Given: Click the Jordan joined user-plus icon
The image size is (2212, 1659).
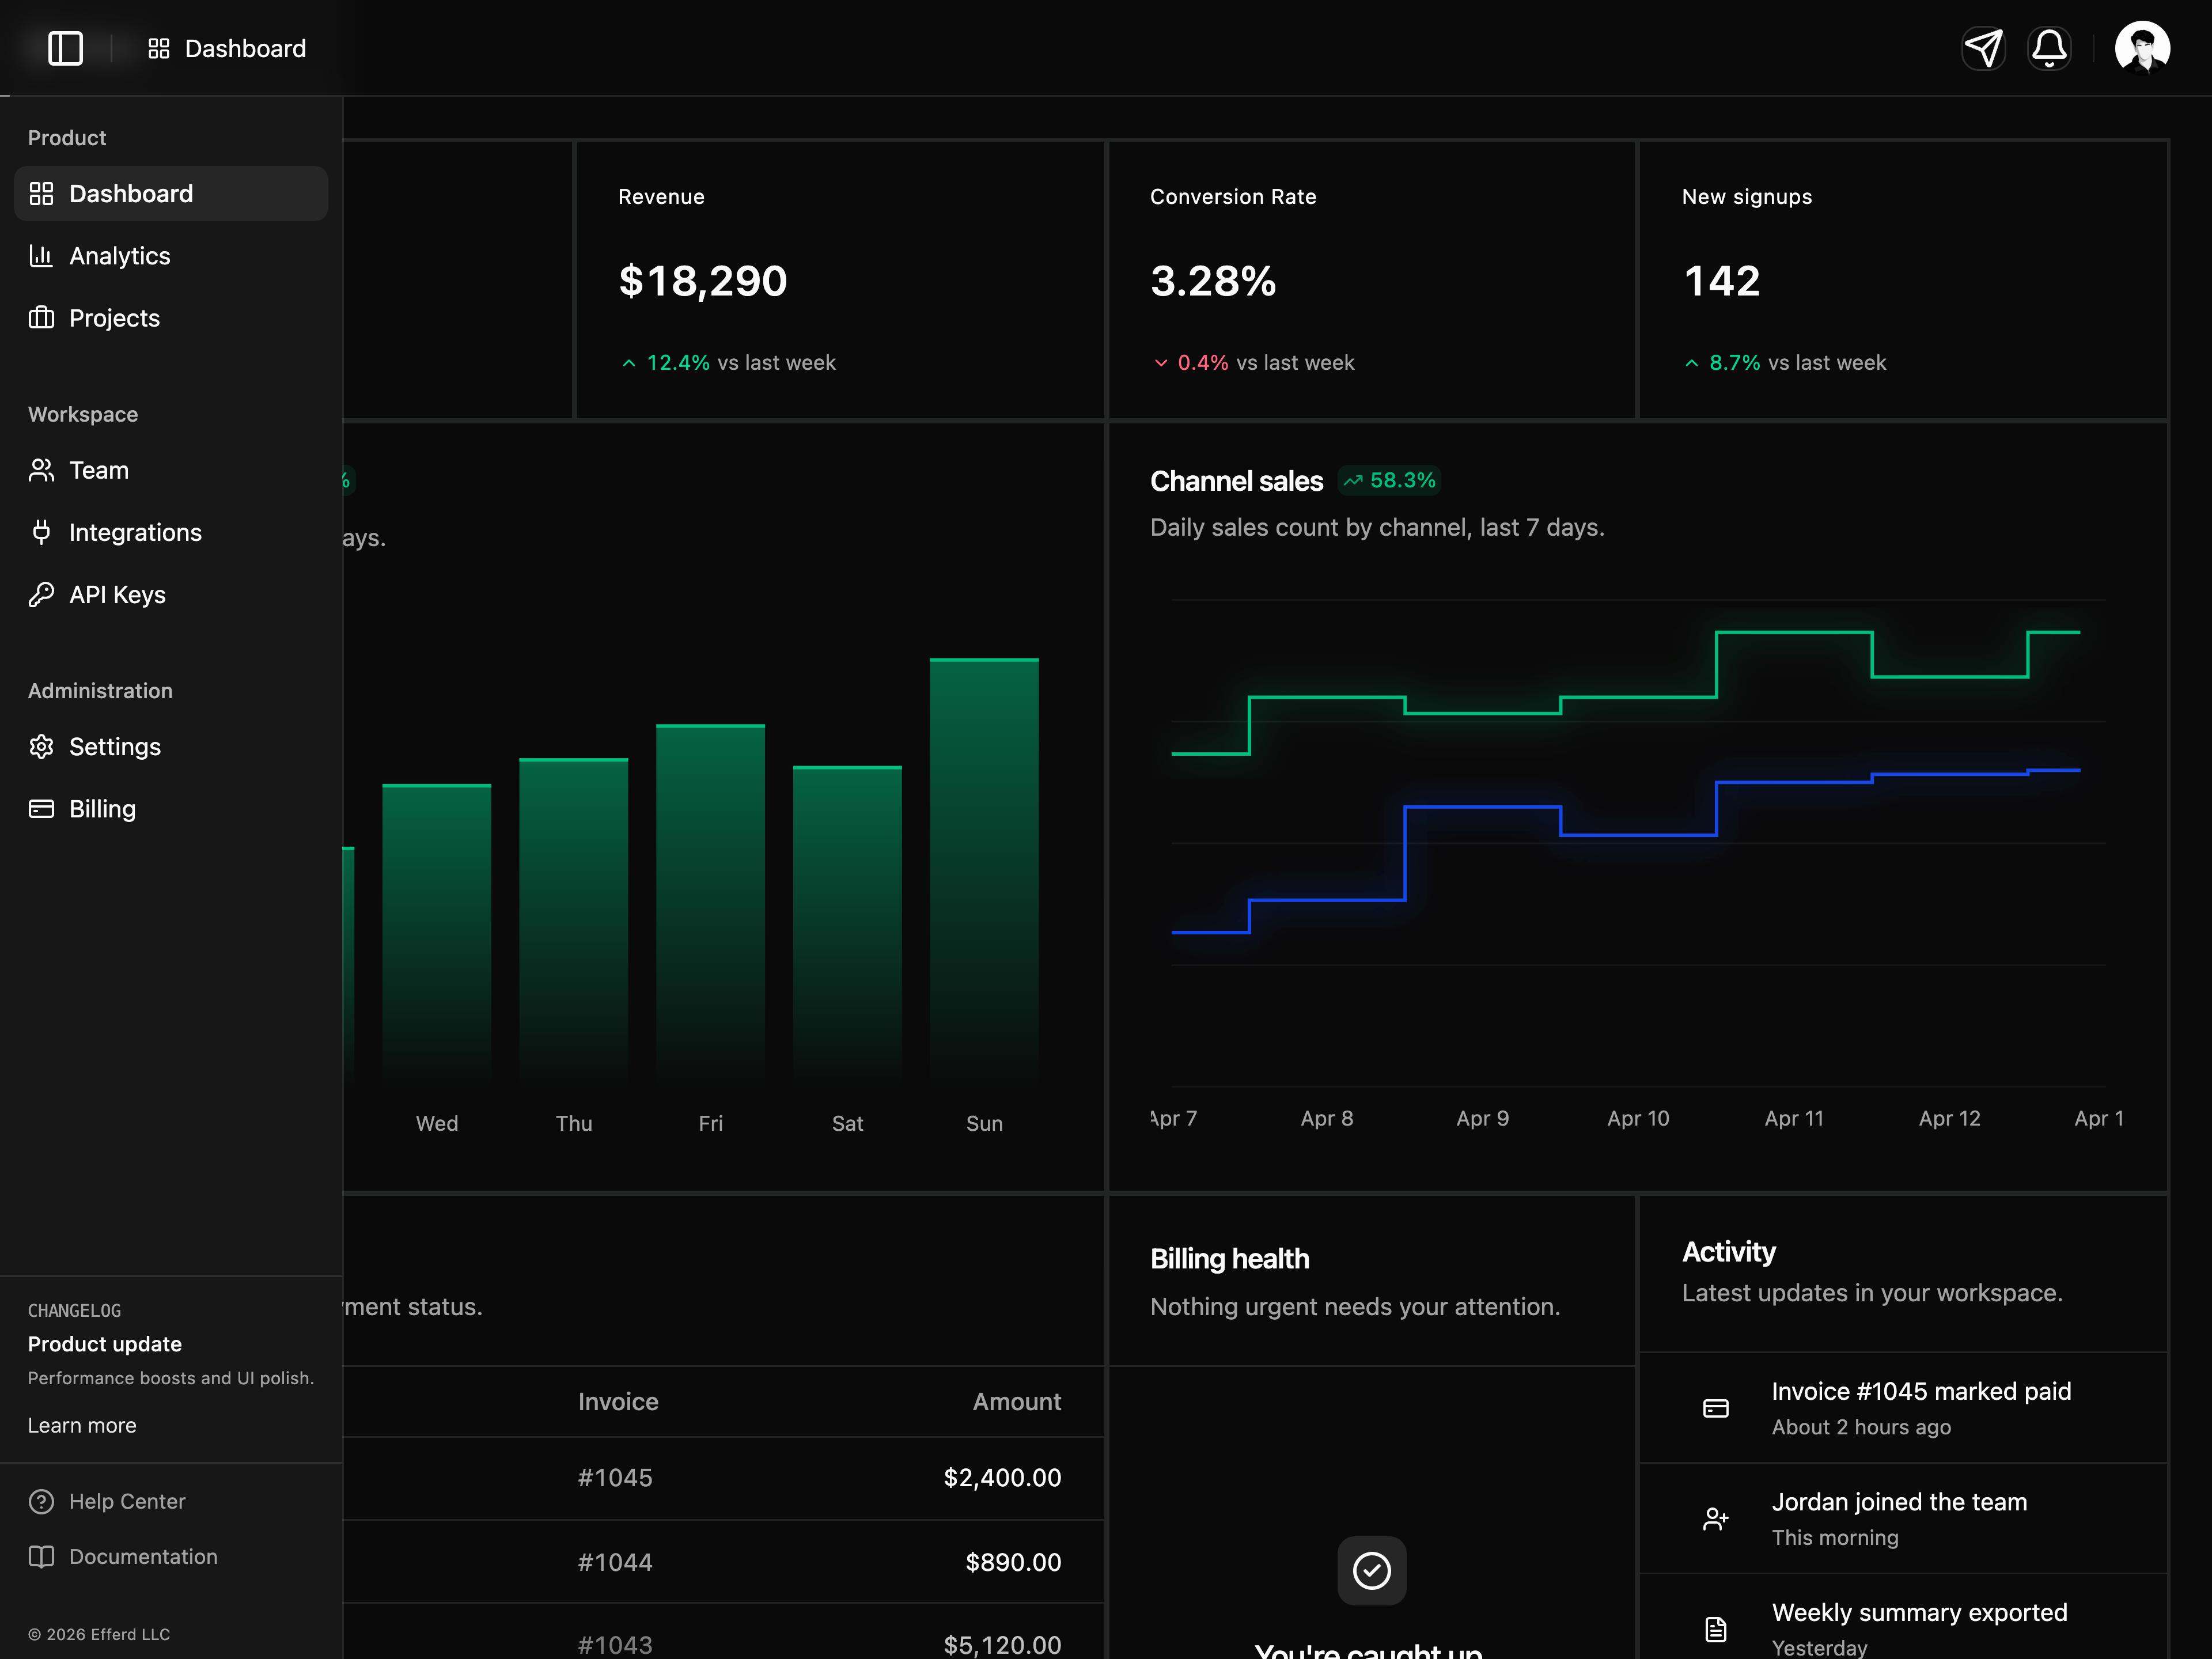Looking at the screenshot, I should point(1716,1519).
